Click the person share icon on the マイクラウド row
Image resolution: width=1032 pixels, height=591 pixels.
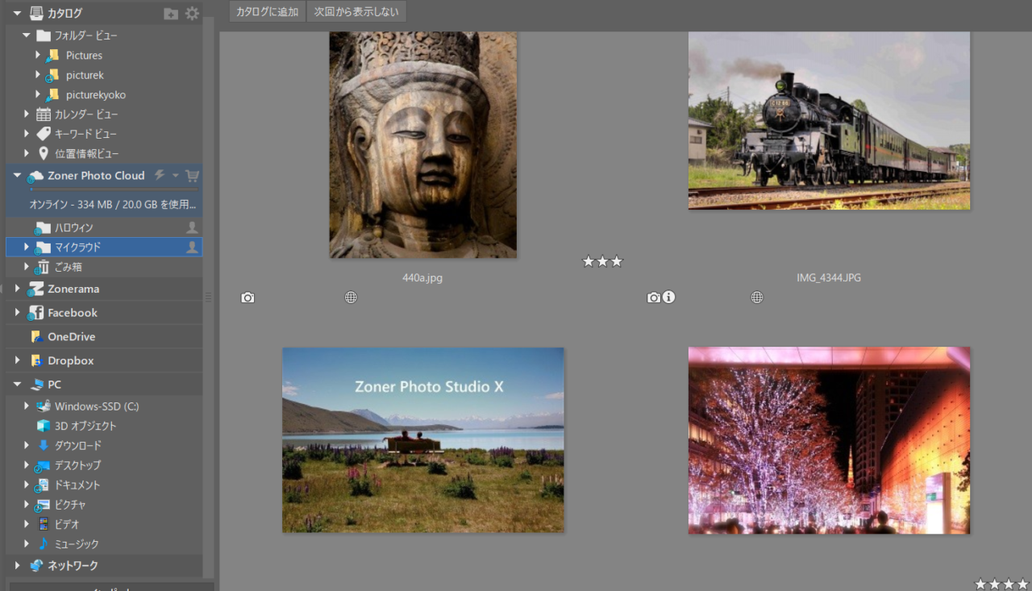tap(192, 248)
